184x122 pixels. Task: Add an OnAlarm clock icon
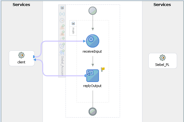tap(62, 46)
